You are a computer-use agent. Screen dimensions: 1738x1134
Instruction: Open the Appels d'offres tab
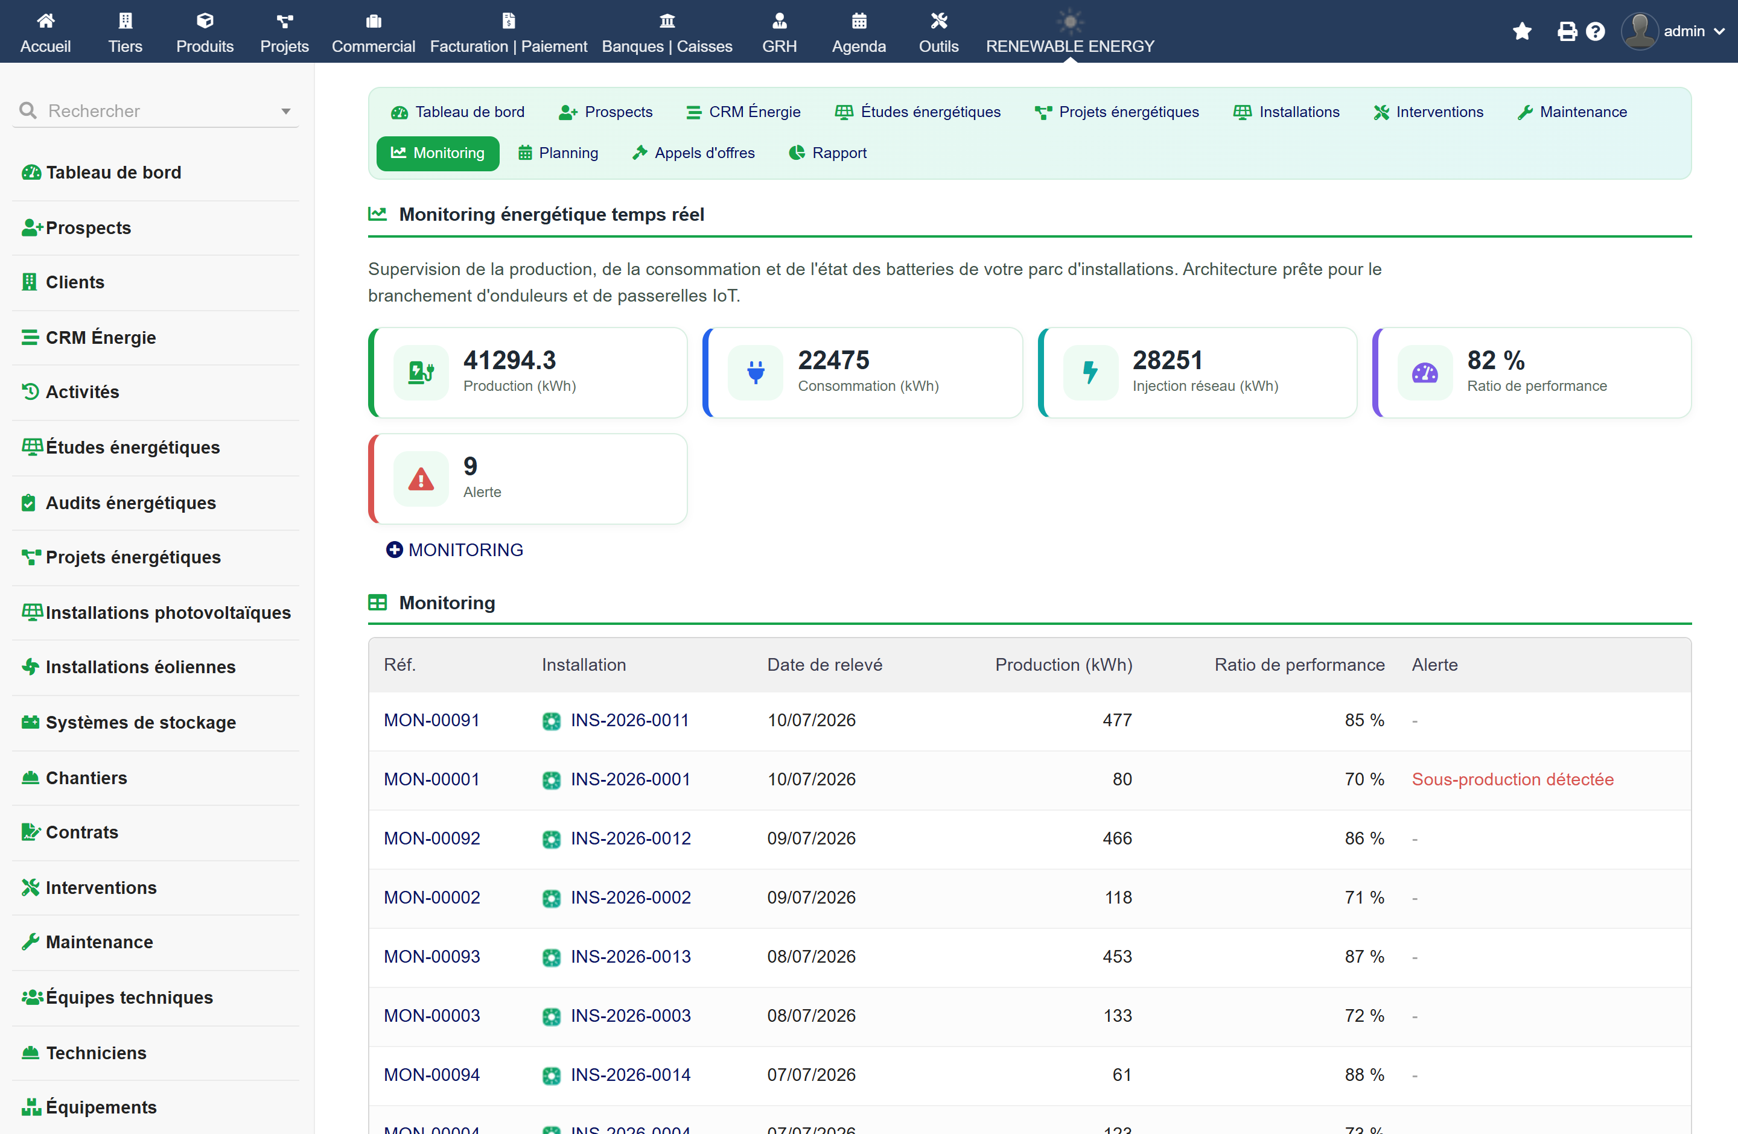point(694,153)
